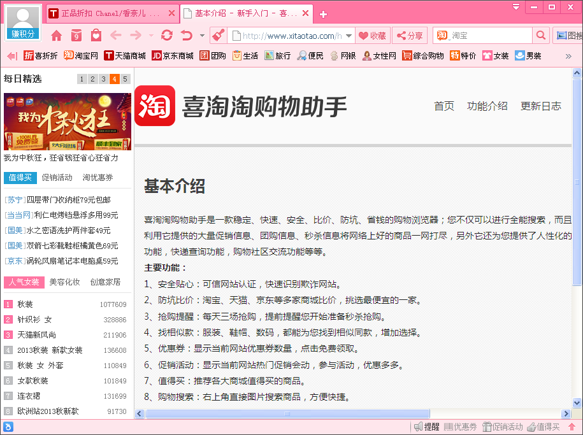Open the address bar history dropdown

pyautogui.click(x=349, y=36)
